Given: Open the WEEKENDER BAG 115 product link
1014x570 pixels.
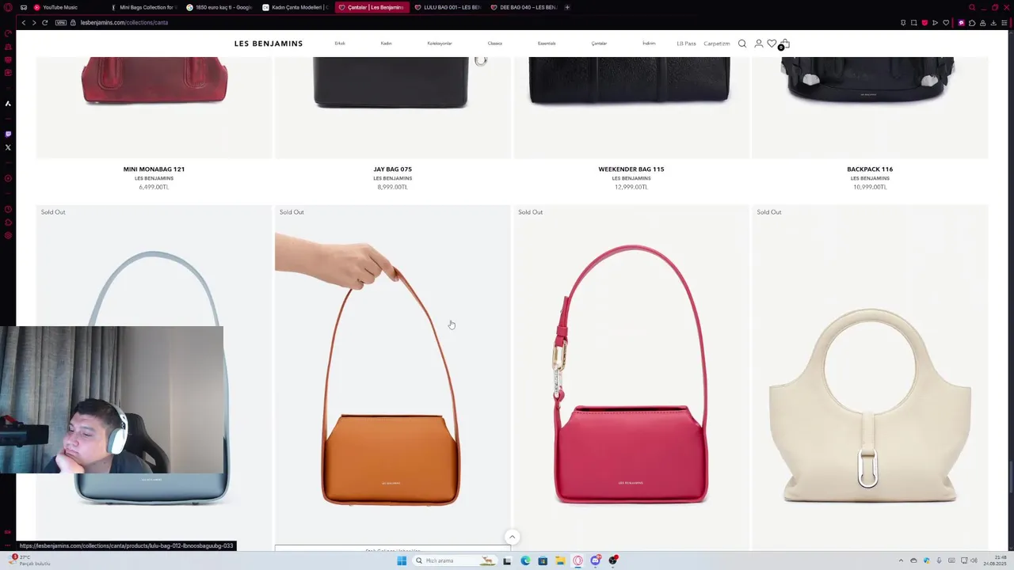Looking at the screenshot, I should 631,169.
